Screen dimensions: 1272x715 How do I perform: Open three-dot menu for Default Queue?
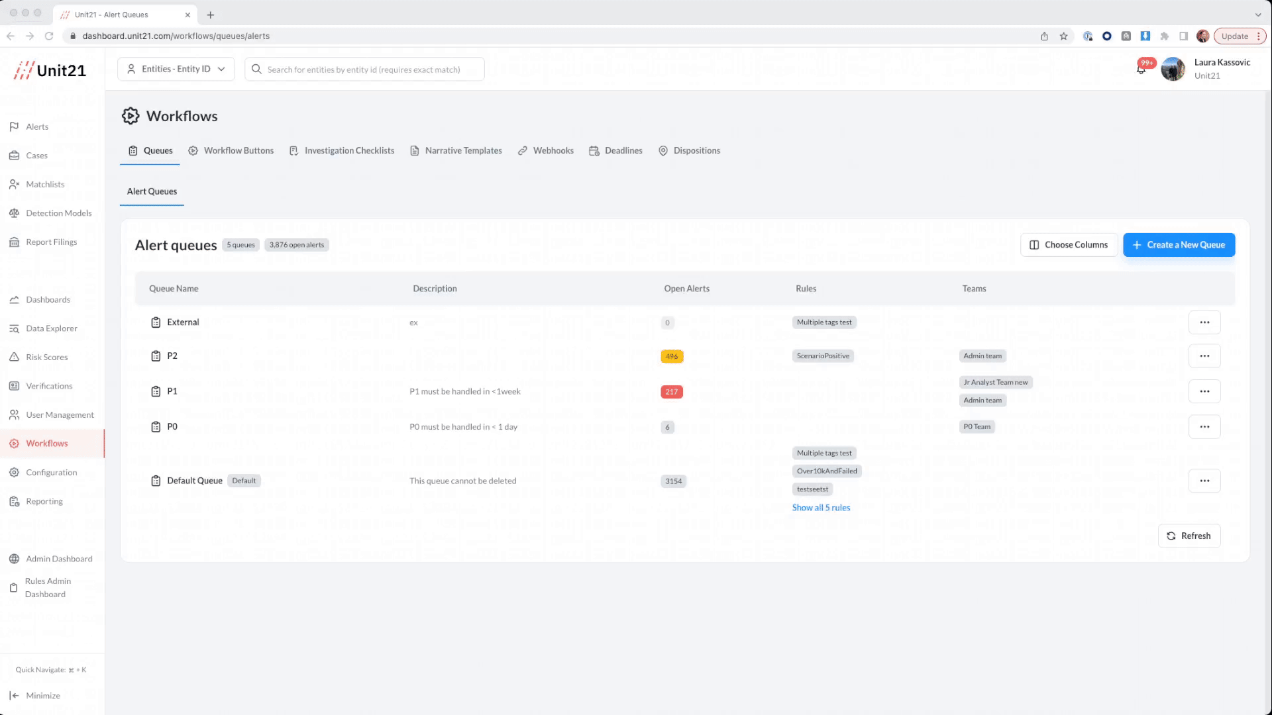(1204, 481)
